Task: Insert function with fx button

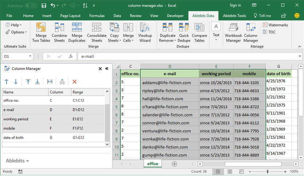Action: 71,56
